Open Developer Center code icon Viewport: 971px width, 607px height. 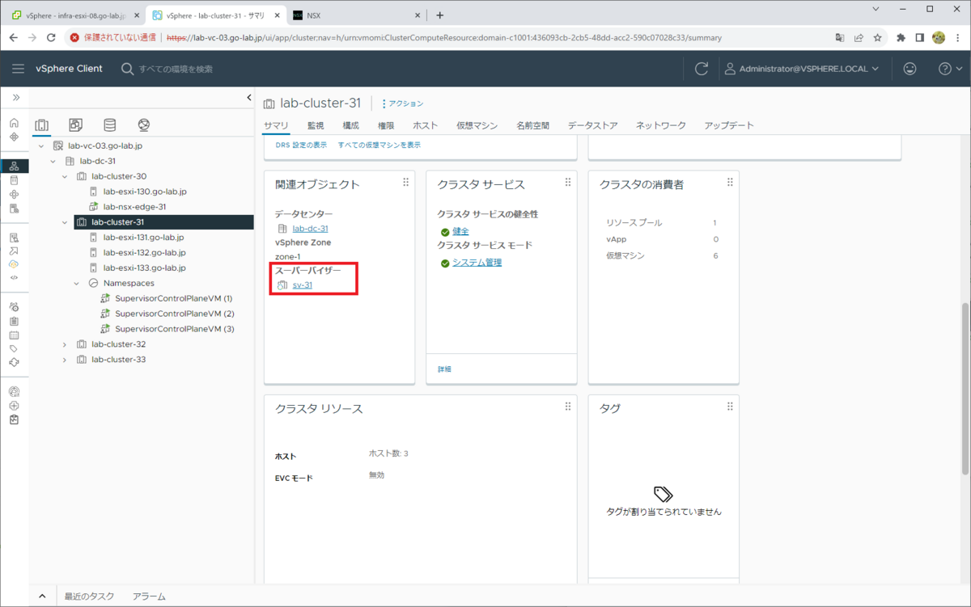[x=14, y=277]
